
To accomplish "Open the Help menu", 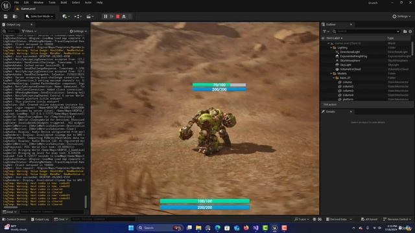I will coord(99,3).
